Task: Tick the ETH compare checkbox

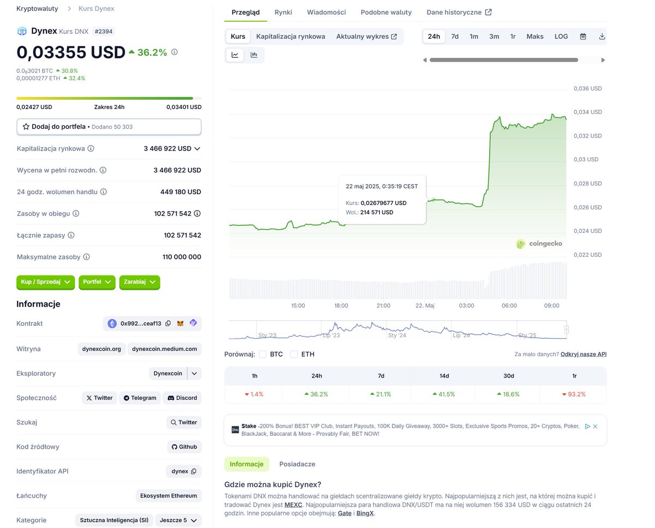Action: tap(294, 354)
